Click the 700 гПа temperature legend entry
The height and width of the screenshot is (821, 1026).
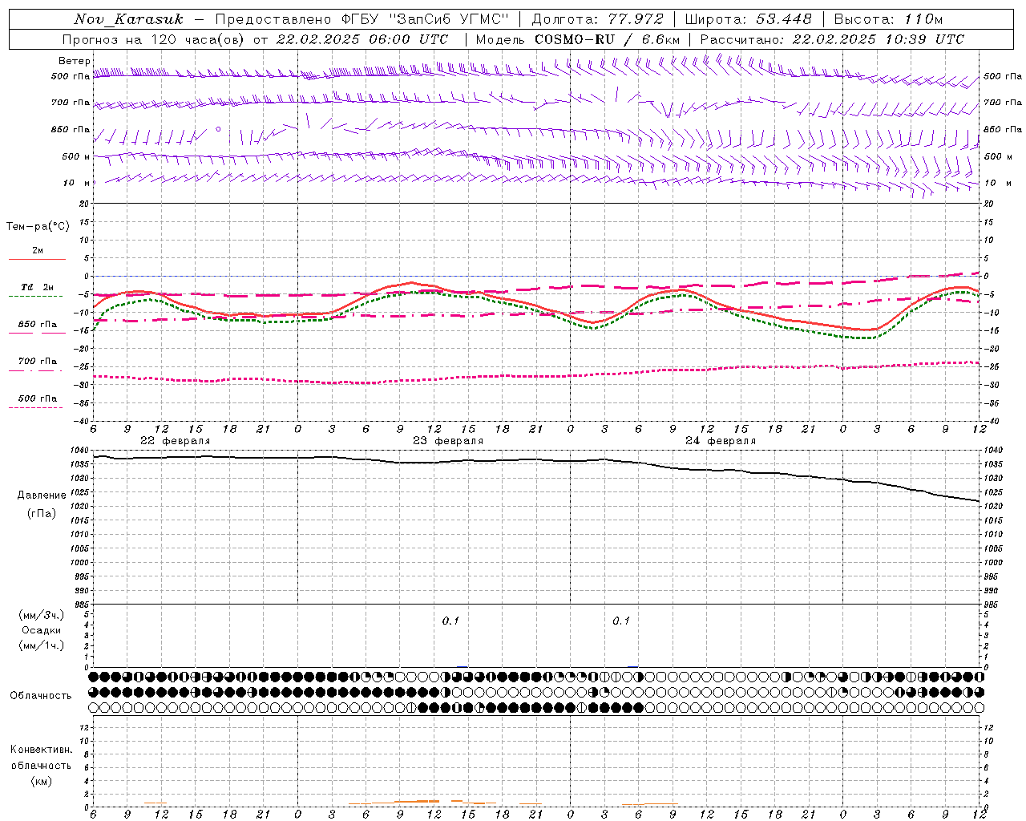[x=38, y=362]
